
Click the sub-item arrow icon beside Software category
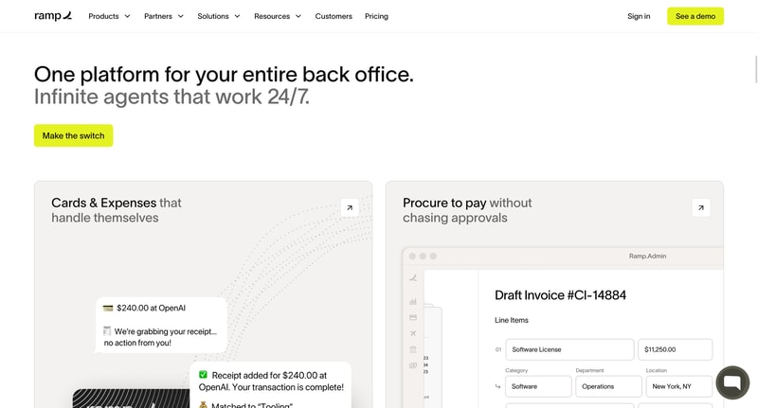[498, 386]
